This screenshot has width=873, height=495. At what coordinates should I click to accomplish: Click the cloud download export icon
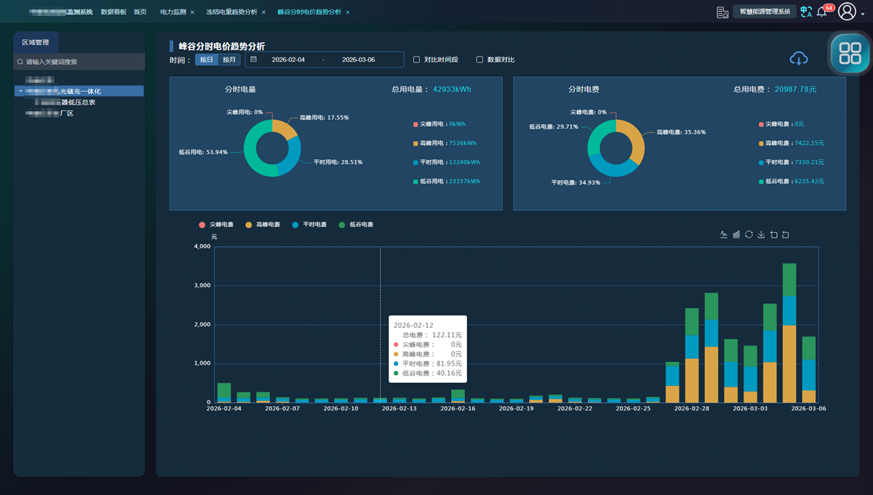tap(799, 59)
